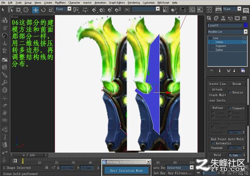Click the Line03 object name field
This screenshot has height=176, width=250.
[x=225, y=25]
